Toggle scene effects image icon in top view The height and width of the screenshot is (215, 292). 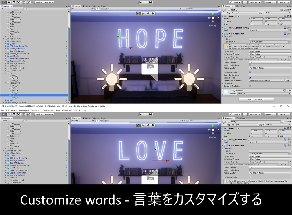106,9
